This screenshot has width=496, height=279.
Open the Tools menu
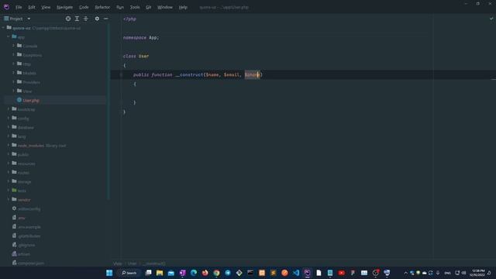(x=135, y=7)
